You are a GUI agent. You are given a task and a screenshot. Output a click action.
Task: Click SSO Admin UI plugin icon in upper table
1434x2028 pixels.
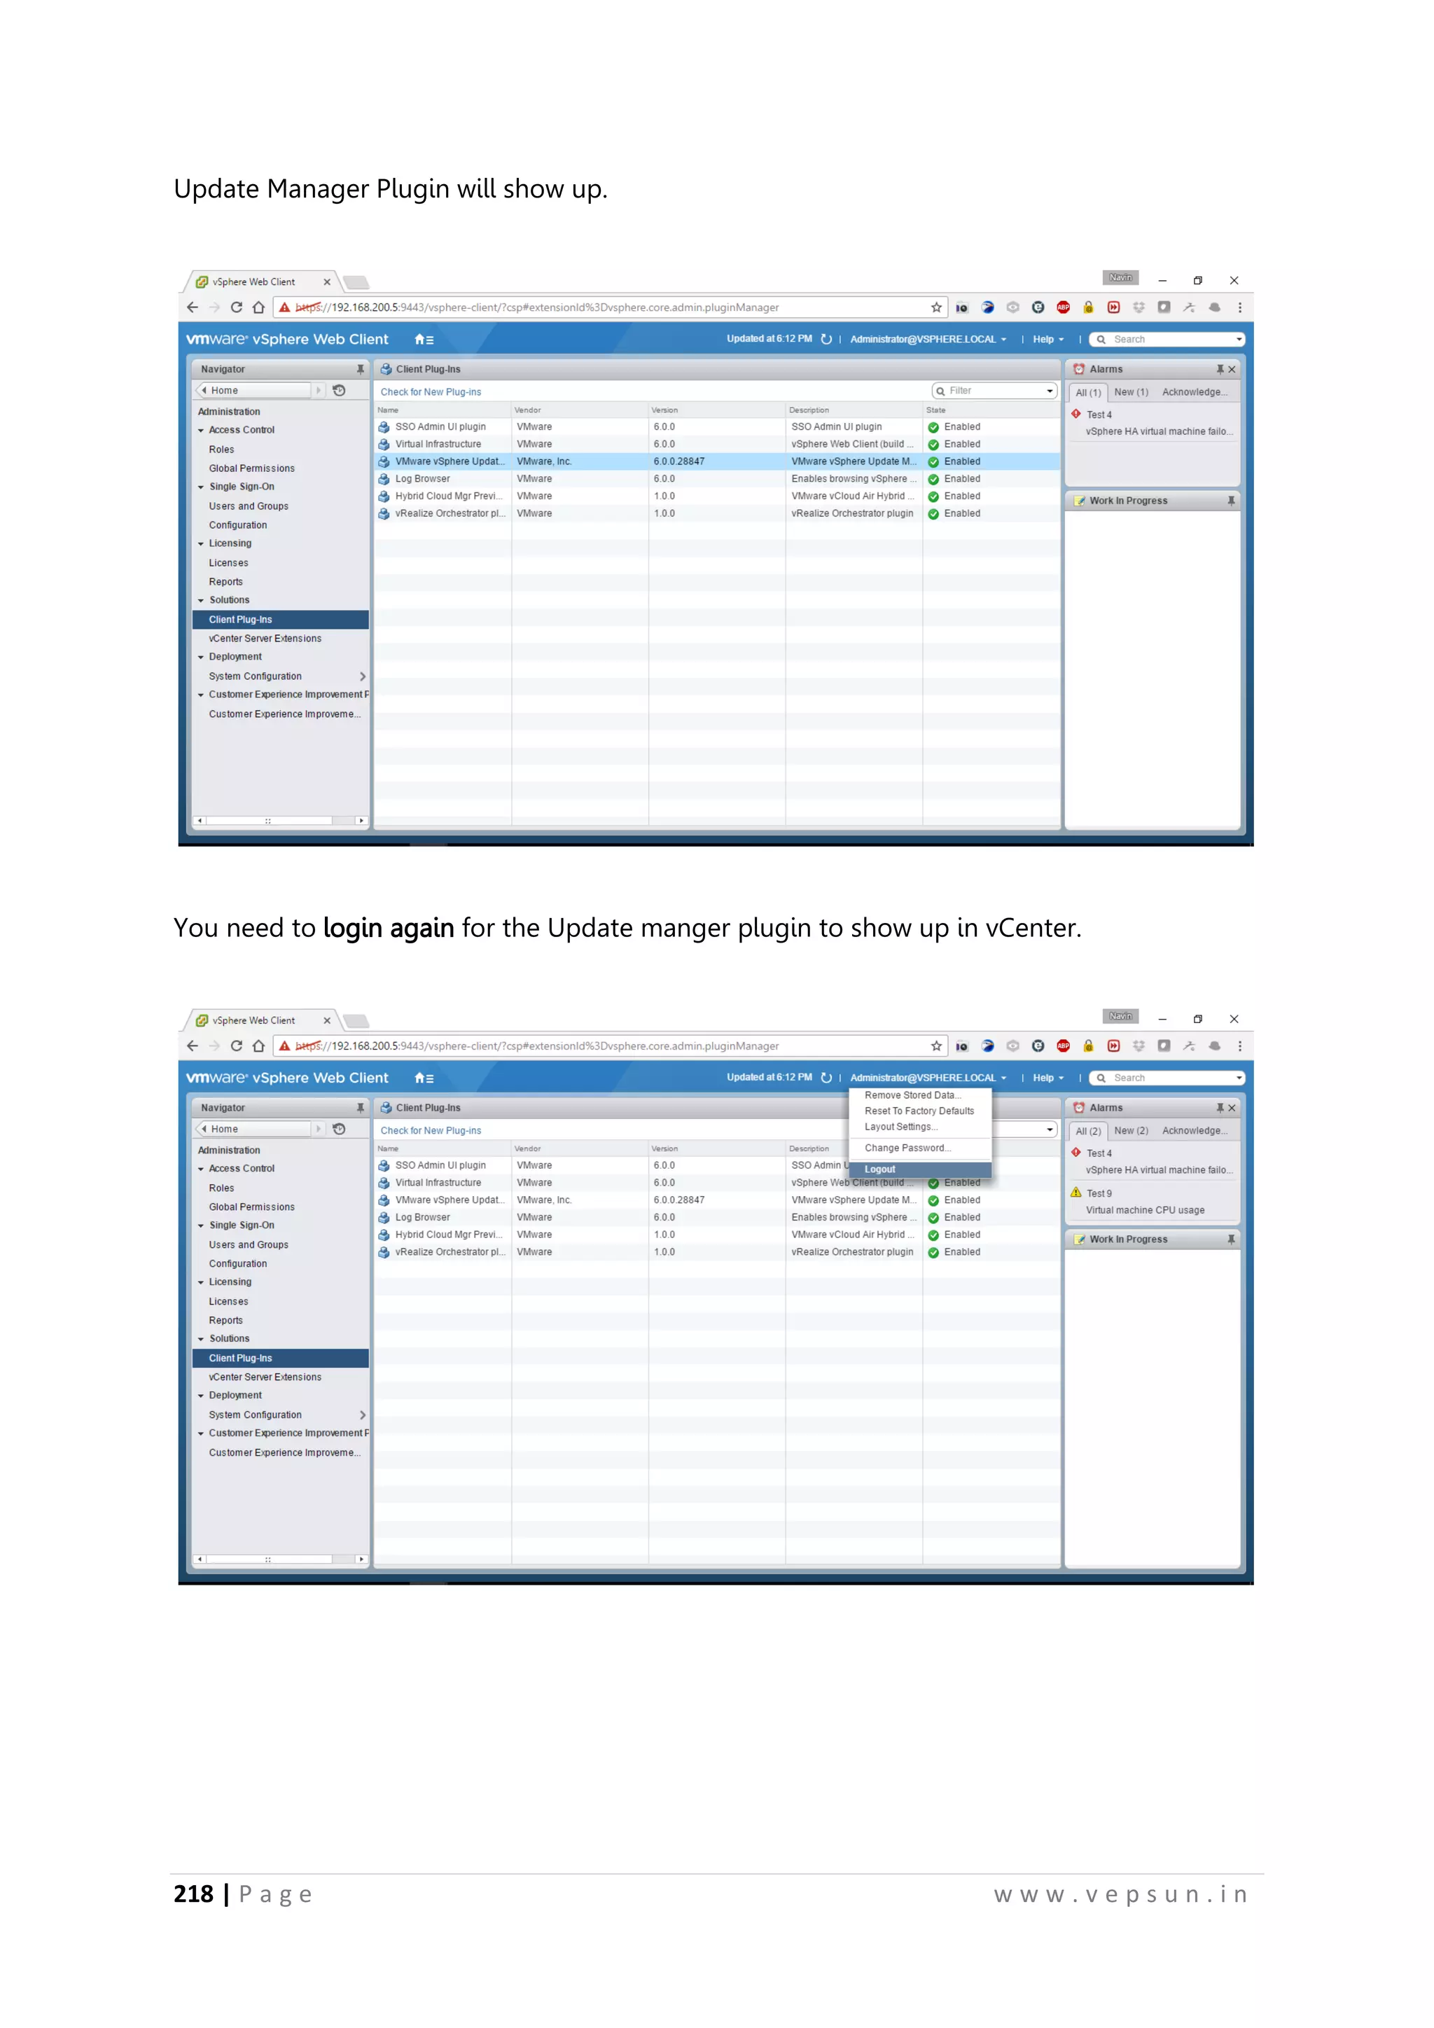(384, 426)
